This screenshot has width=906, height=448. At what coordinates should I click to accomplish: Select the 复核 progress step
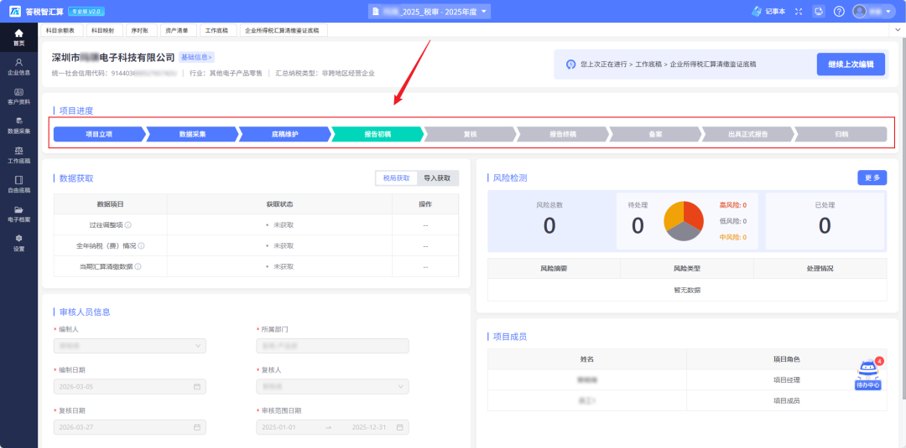point(470,134)
